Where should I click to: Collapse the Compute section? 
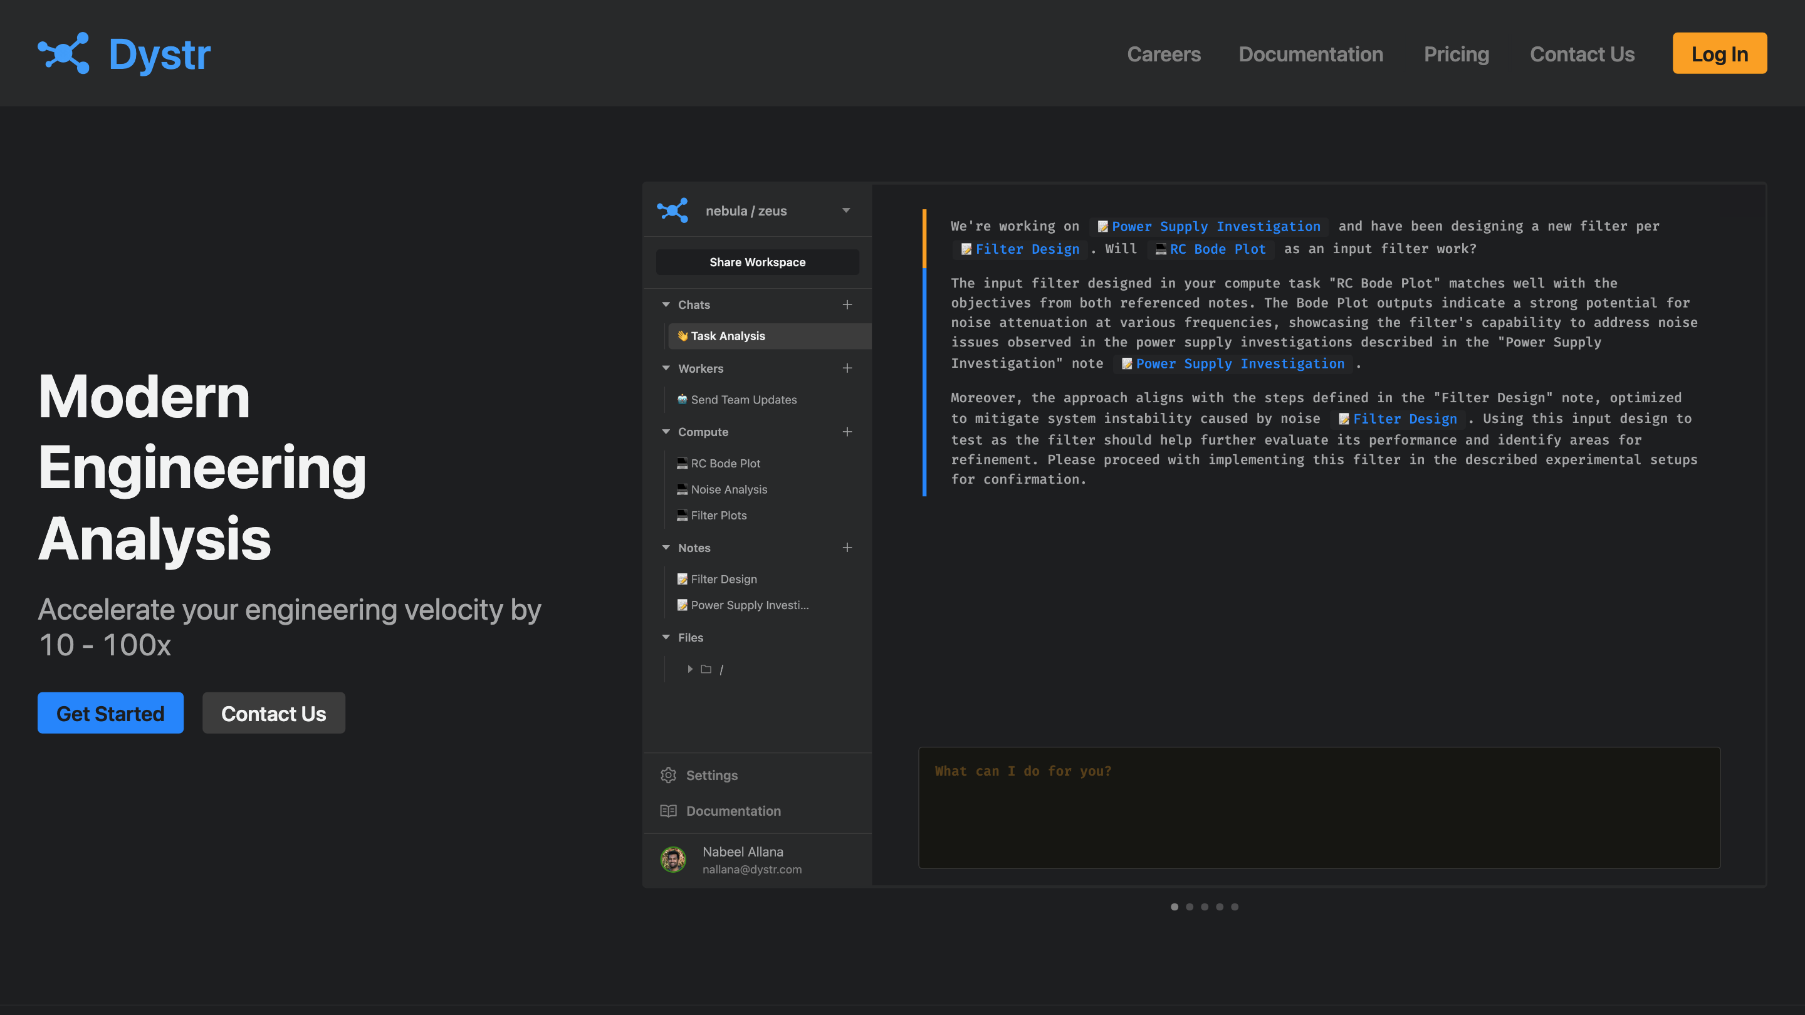click(x=666, y=432)
